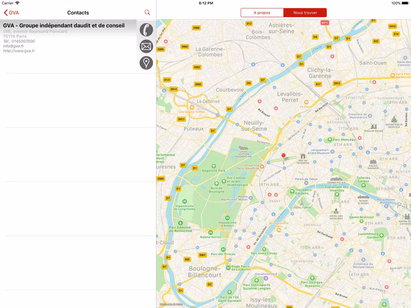Tap the Levallois-Perret map label
Screen dimensions: 411x308
(290, 97)
